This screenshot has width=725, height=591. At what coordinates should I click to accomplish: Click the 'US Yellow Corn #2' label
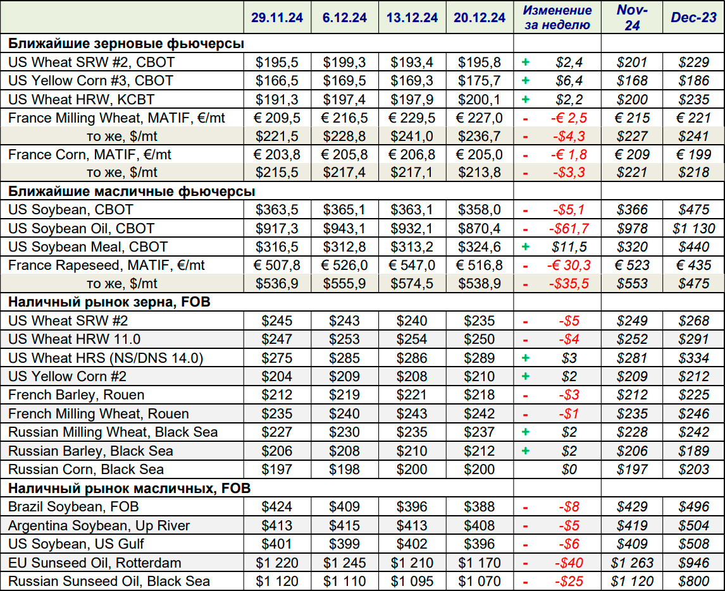[67, 377]
